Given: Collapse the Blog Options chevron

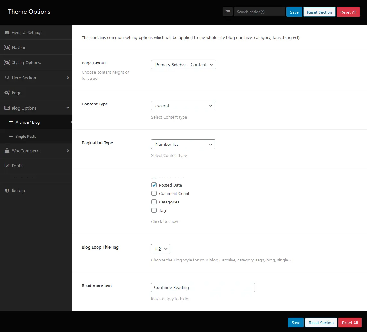Looking at the screenshot, I should 68,108.
